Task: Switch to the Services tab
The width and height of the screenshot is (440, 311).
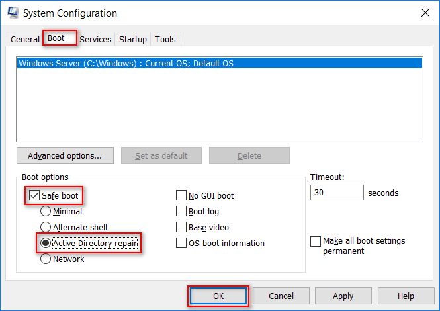Action: click(x=95, y=40)
